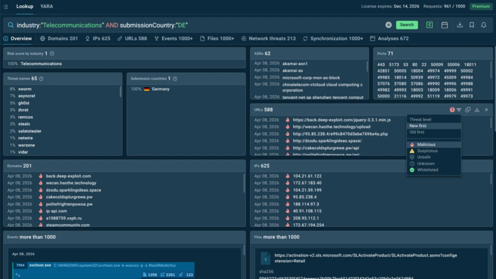Open the back.deep-exploit.com domain entry

pos(68,176)
